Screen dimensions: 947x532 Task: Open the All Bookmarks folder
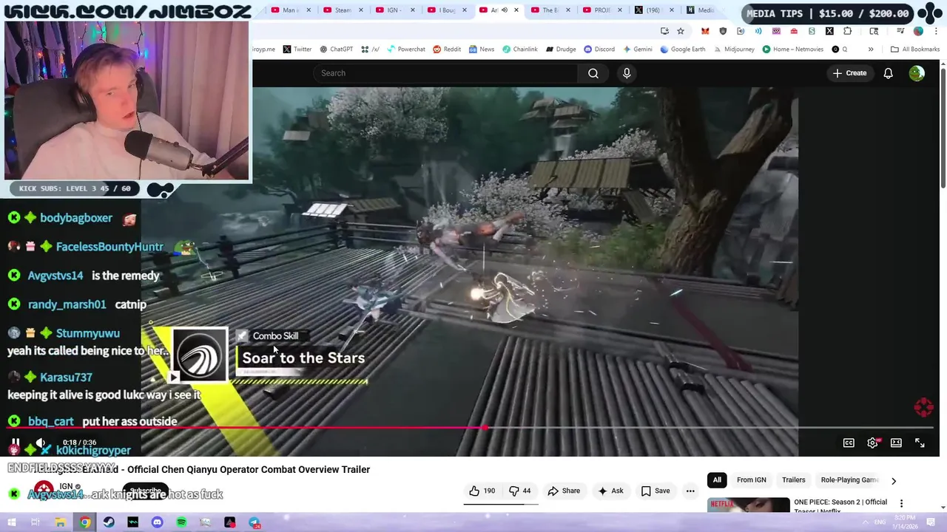(915, 50)
